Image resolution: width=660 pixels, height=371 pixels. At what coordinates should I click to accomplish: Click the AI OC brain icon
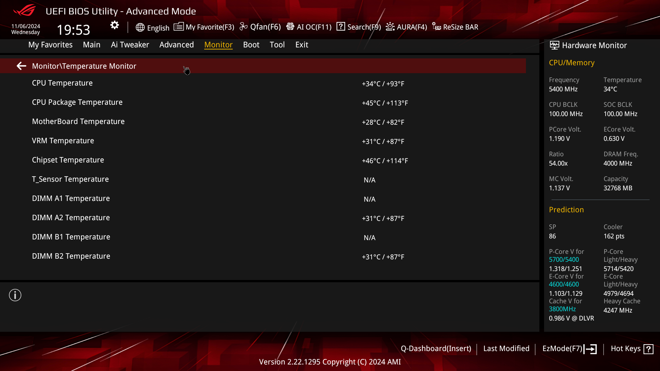tap(290, 27)
